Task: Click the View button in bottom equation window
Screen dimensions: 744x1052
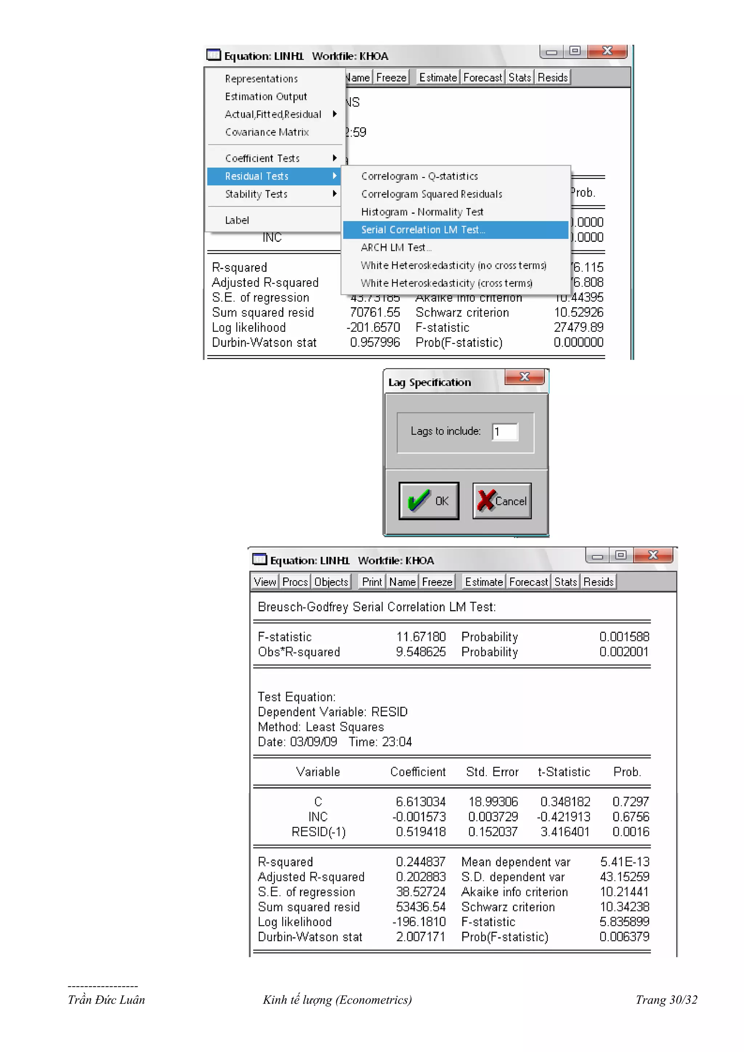Action: [x=265, y=582]
